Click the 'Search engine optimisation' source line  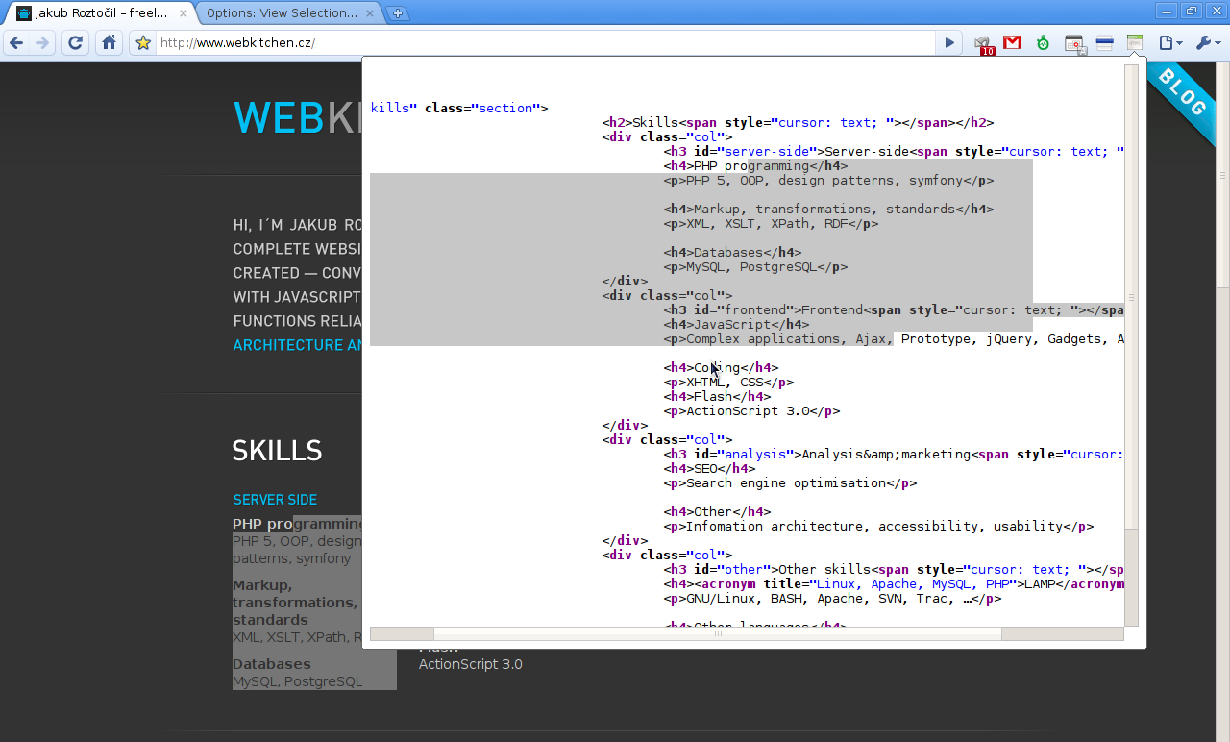click(790, 482)
